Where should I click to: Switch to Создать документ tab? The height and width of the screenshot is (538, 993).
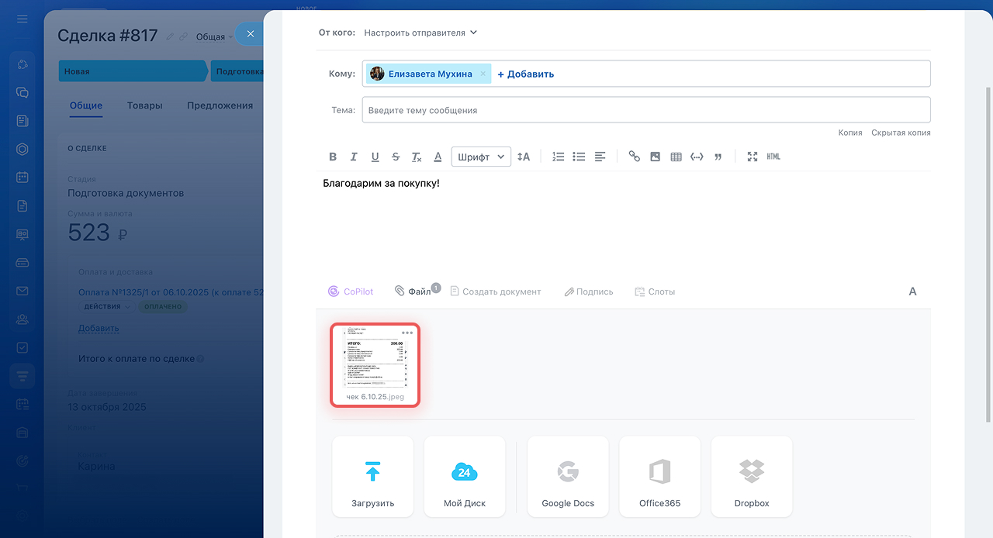(496, 291)
